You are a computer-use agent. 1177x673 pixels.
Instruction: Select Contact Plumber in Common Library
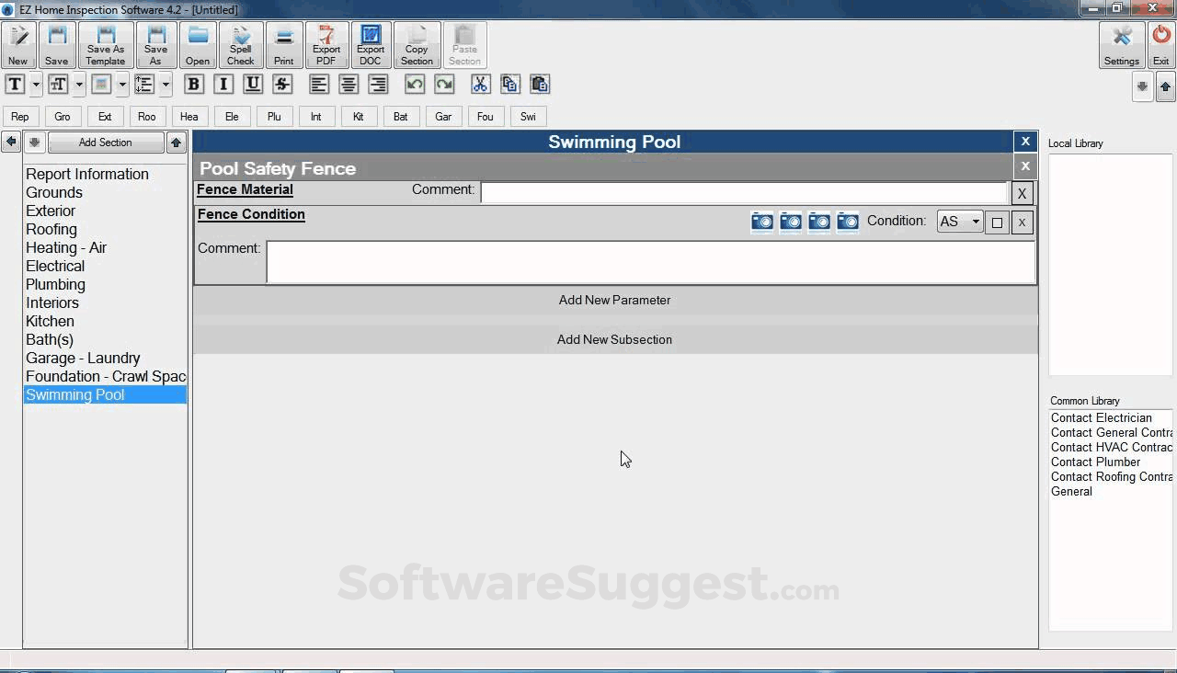1095,462
